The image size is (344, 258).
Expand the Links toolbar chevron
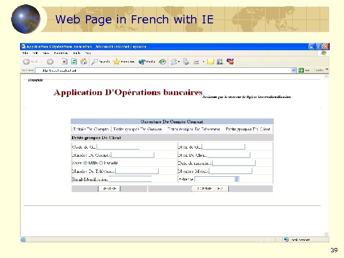pos(327,69)
